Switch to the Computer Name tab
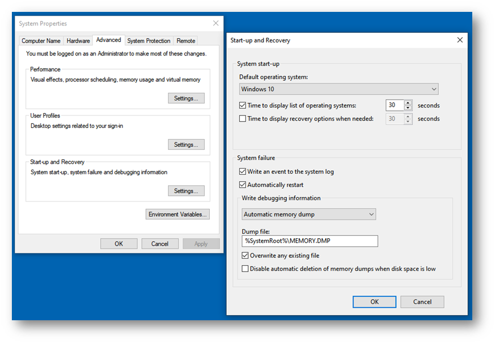 [x=41, y=41]
